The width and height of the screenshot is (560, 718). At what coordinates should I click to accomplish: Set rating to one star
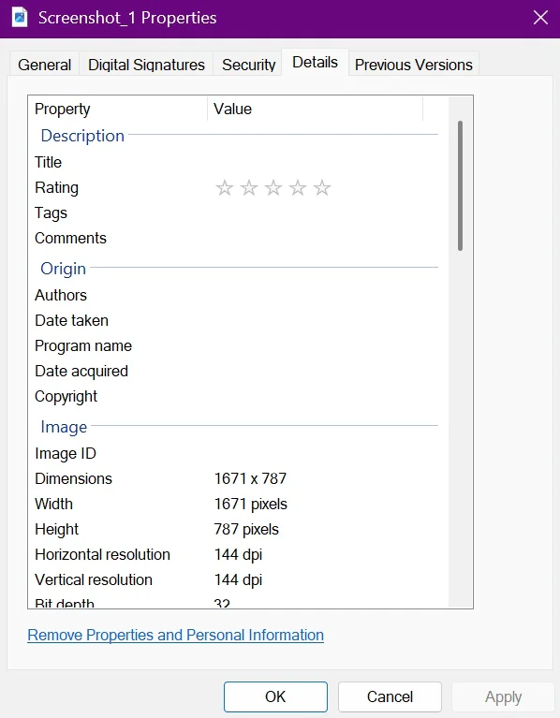(x=225, y=188)
